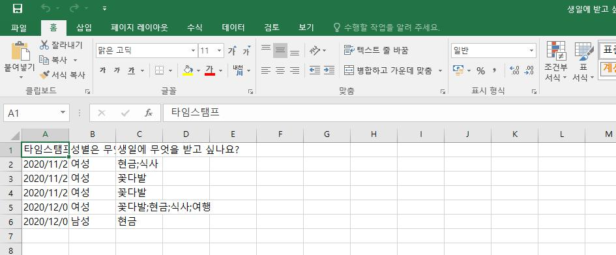616x255 pixels.
Task: Apply cell borders
Action: pyautogui.click(x=159, y=70)
